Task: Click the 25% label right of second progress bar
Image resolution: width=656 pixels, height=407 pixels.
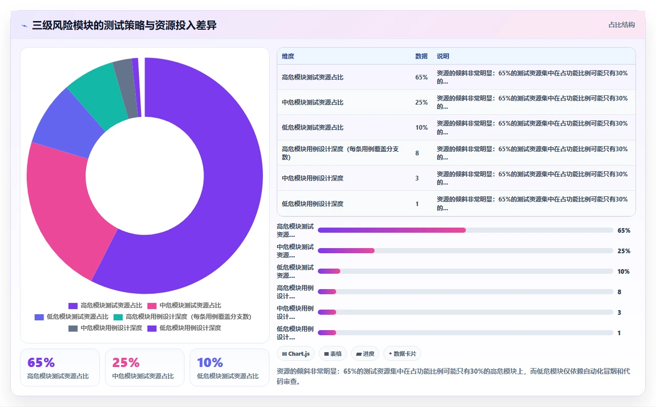Action: [x=624, y=251]
